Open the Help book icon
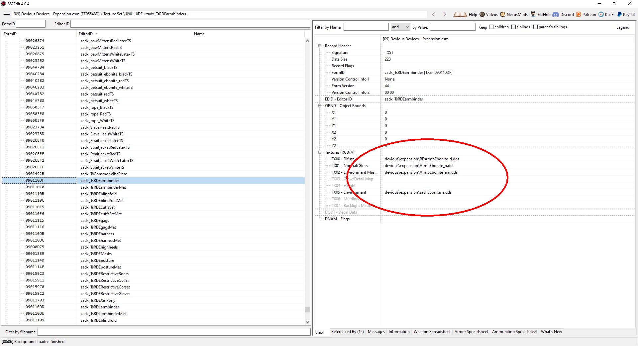Screen dimensions: 638x346 pyautogui.click(x=460, y=14)
